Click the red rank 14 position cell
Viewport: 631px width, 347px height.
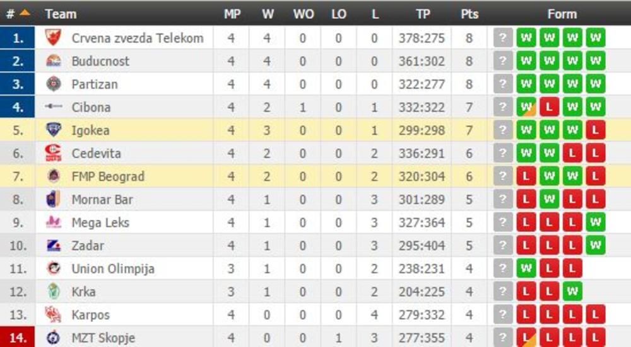tap(18, 338)
